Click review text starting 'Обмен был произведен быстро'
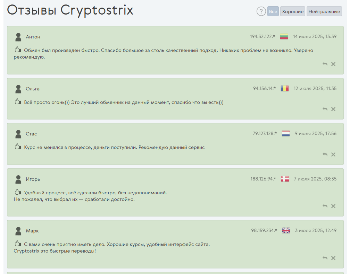Image resolution: width=350 pixels, height=274 pixels. pos(164,54)
